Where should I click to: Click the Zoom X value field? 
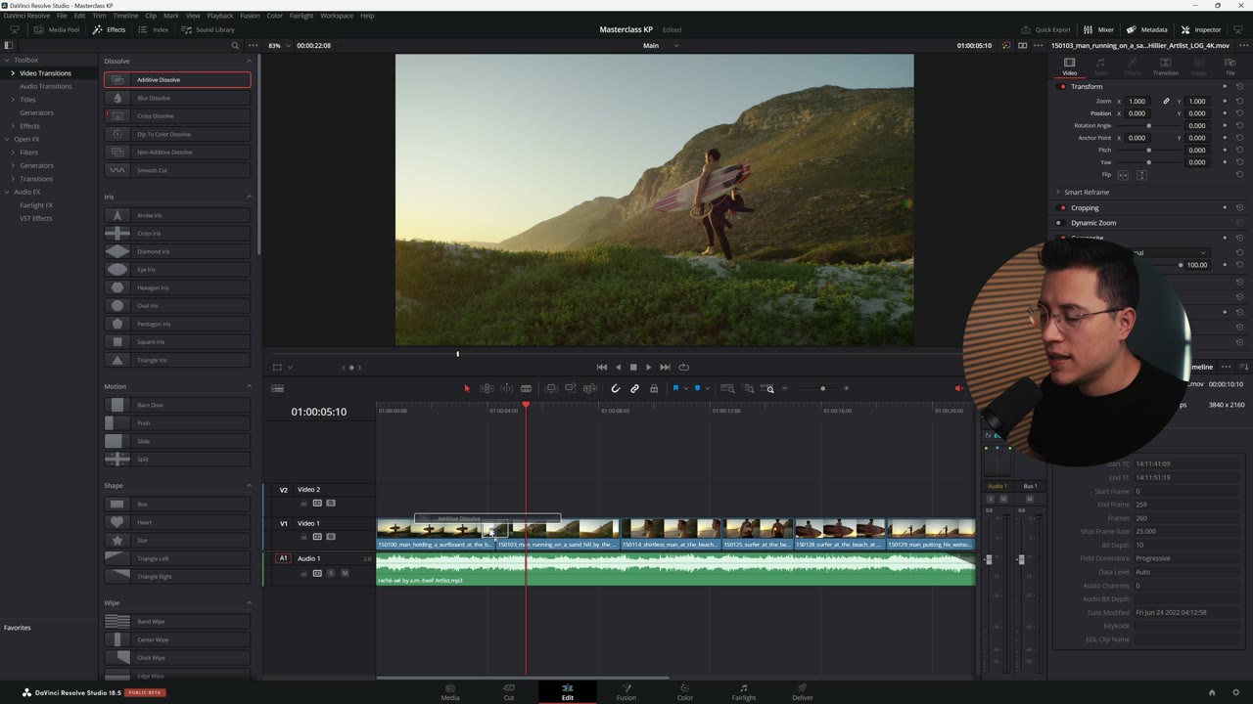pos(1137,101)
